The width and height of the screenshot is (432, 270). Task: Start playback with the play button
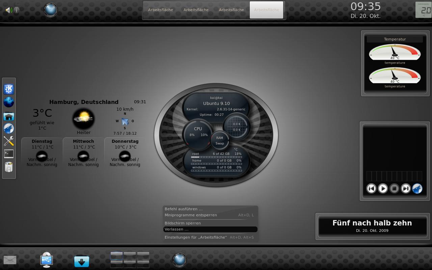click(383, 188)
